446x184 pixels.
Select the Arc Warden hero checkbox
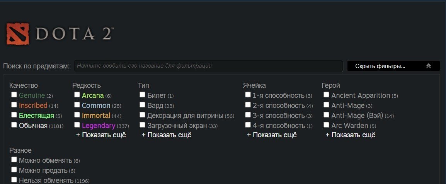[x=327, y=124]
